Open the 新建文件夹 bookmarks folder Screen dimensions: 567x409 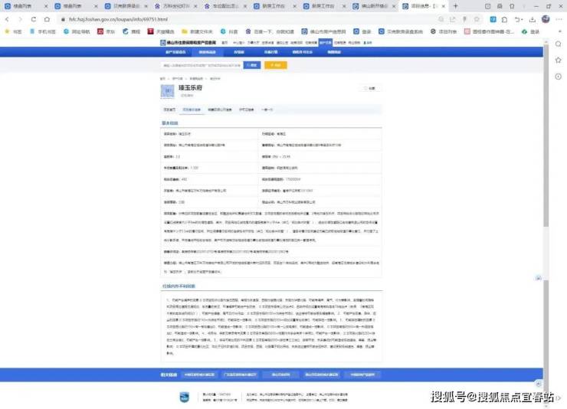[197, 31]
